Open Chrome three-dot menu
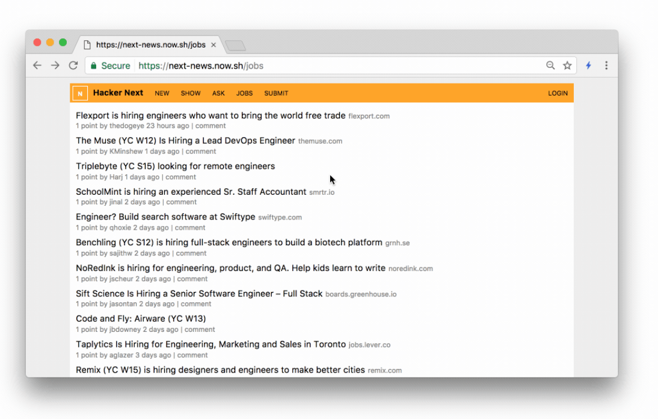The image size is (658, 419). click(606, 66)
